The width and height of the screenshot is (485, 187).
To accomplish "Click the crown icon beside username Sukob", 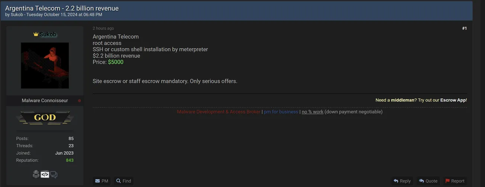I will click(36, 34).
